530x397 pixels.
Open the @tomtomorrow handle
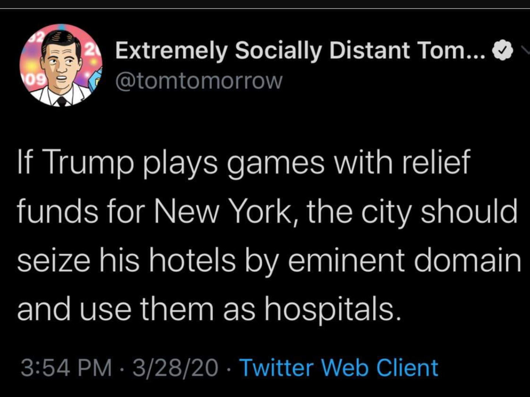pyautogui.click(x=199, y=81)
